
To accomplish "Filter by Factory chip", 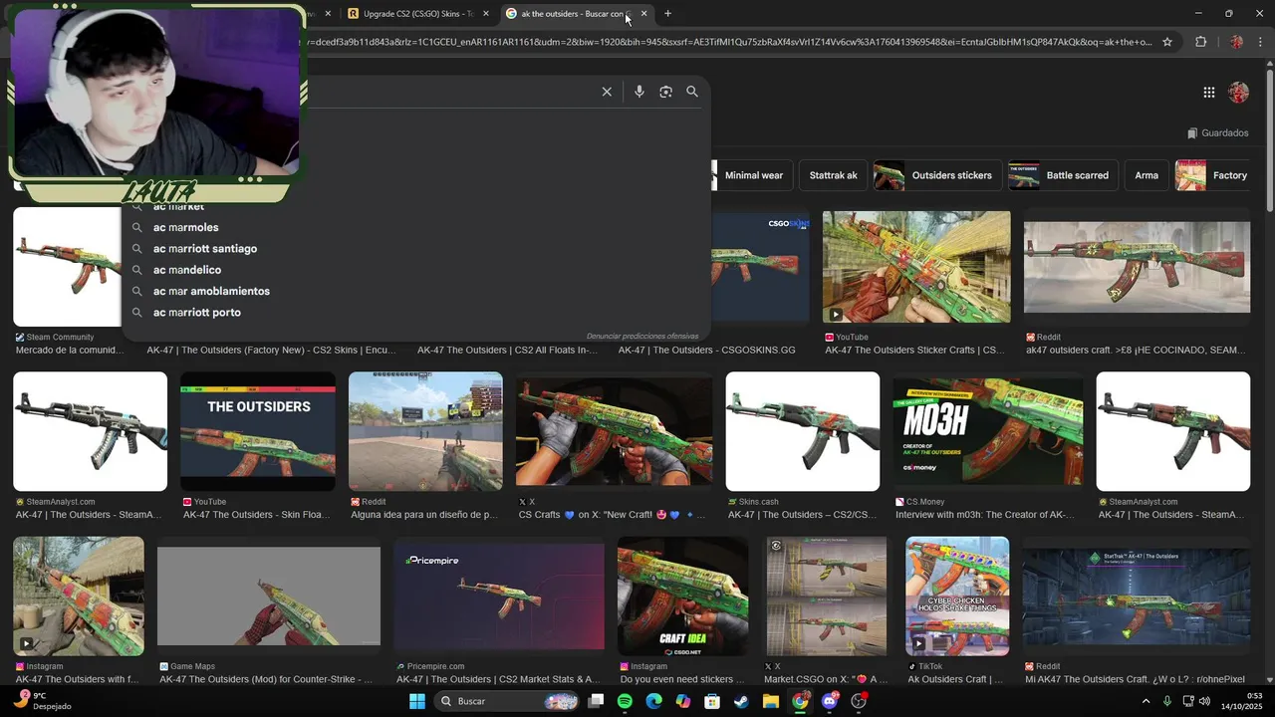I will tap(1214, 175).
